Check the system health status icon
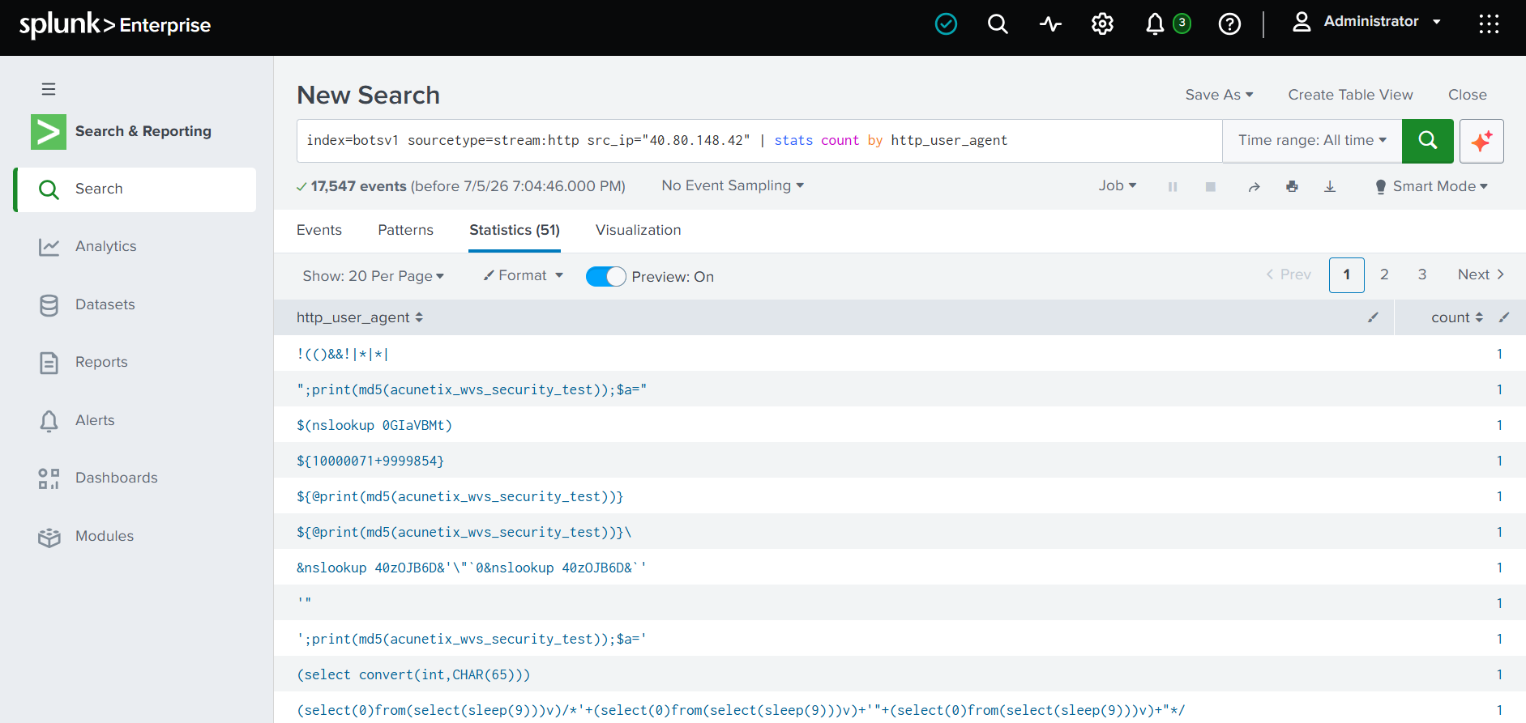Image resolution: width=1526 pixels, height=723 pixels. point(946,24)
